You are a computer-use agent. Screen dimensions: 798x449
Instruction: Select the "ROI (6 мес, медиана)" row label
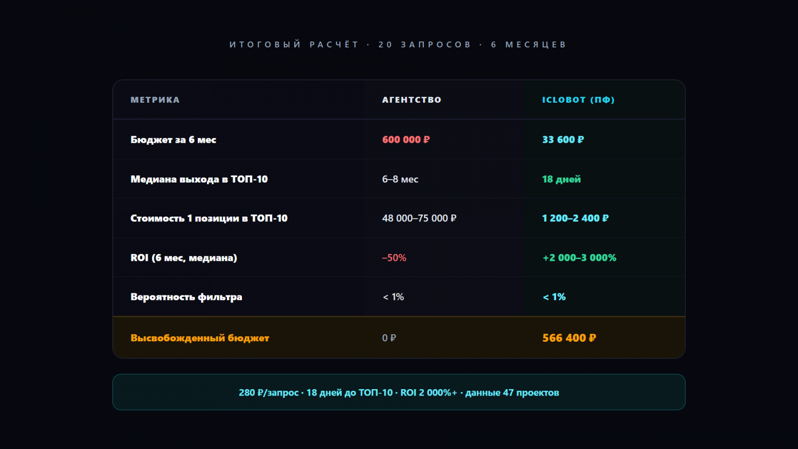point(184,257)
